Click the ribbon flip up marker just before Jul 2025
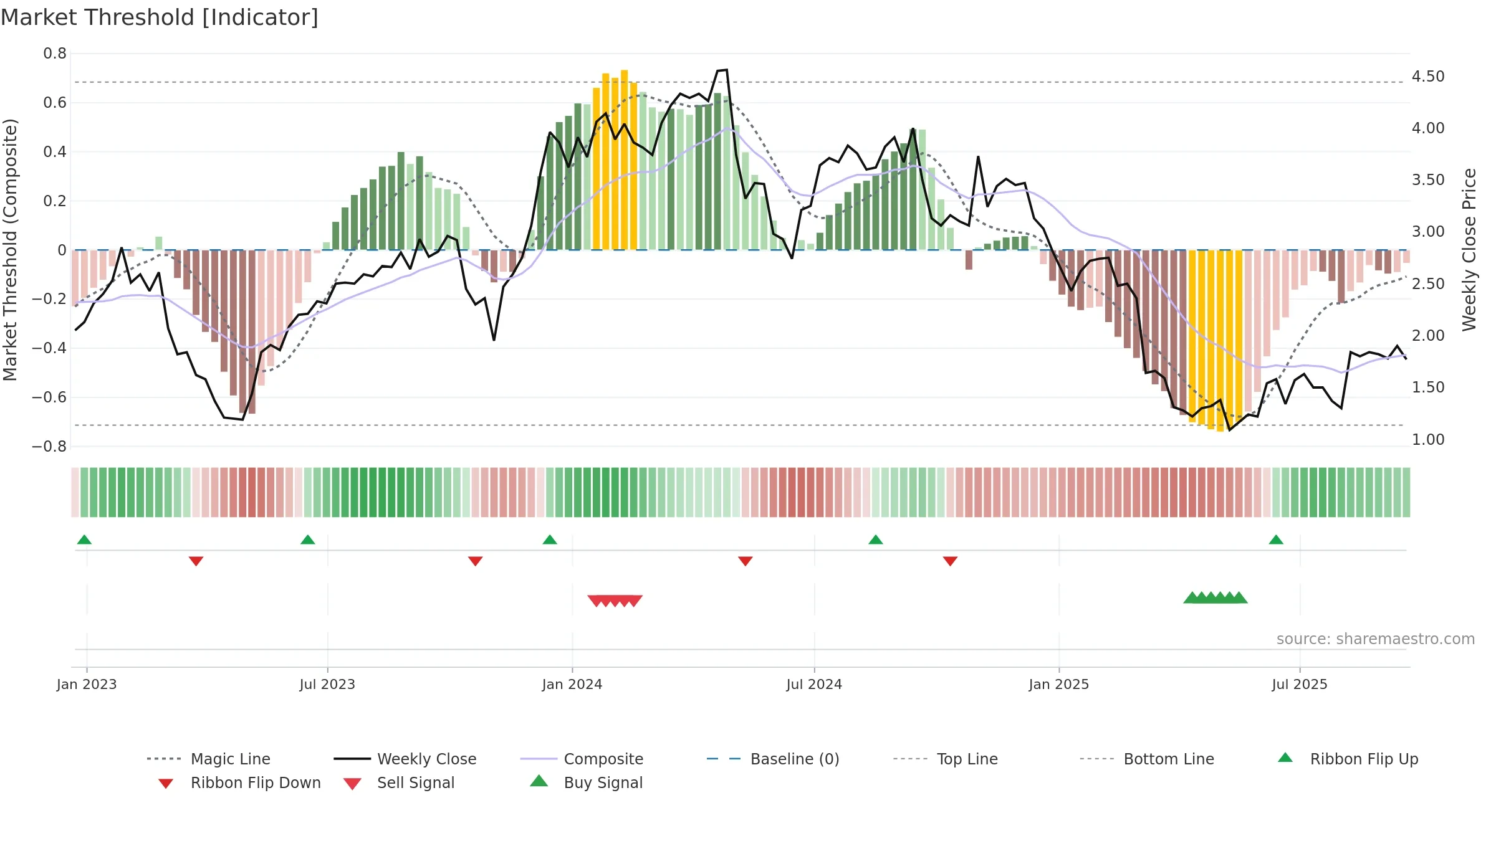This screenshot has width=1496, height=841. 1276,539
